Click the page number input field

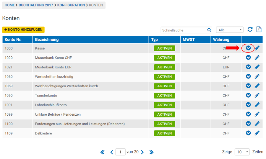[x=120, y=152]
